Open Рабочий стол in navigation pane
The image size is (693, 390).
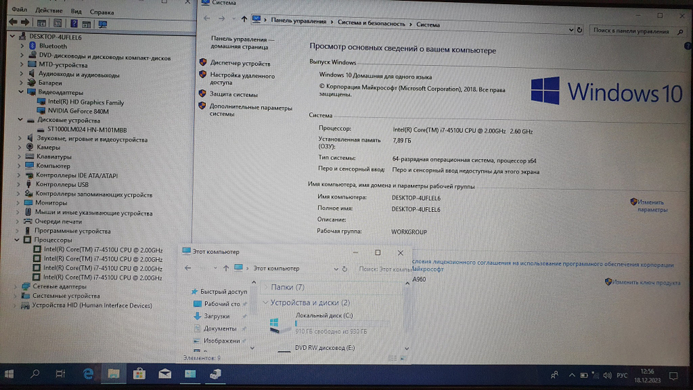(222, 304)
